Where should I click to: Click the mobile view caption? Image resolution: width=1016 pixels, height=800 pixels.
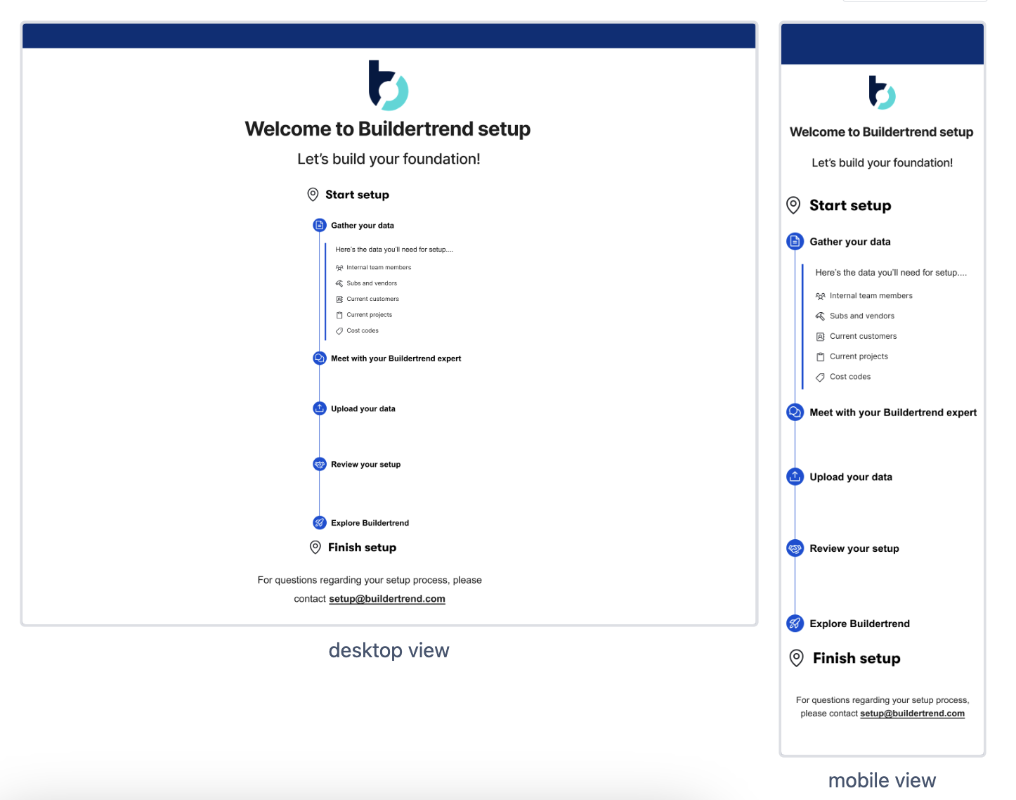click(882, 780)
